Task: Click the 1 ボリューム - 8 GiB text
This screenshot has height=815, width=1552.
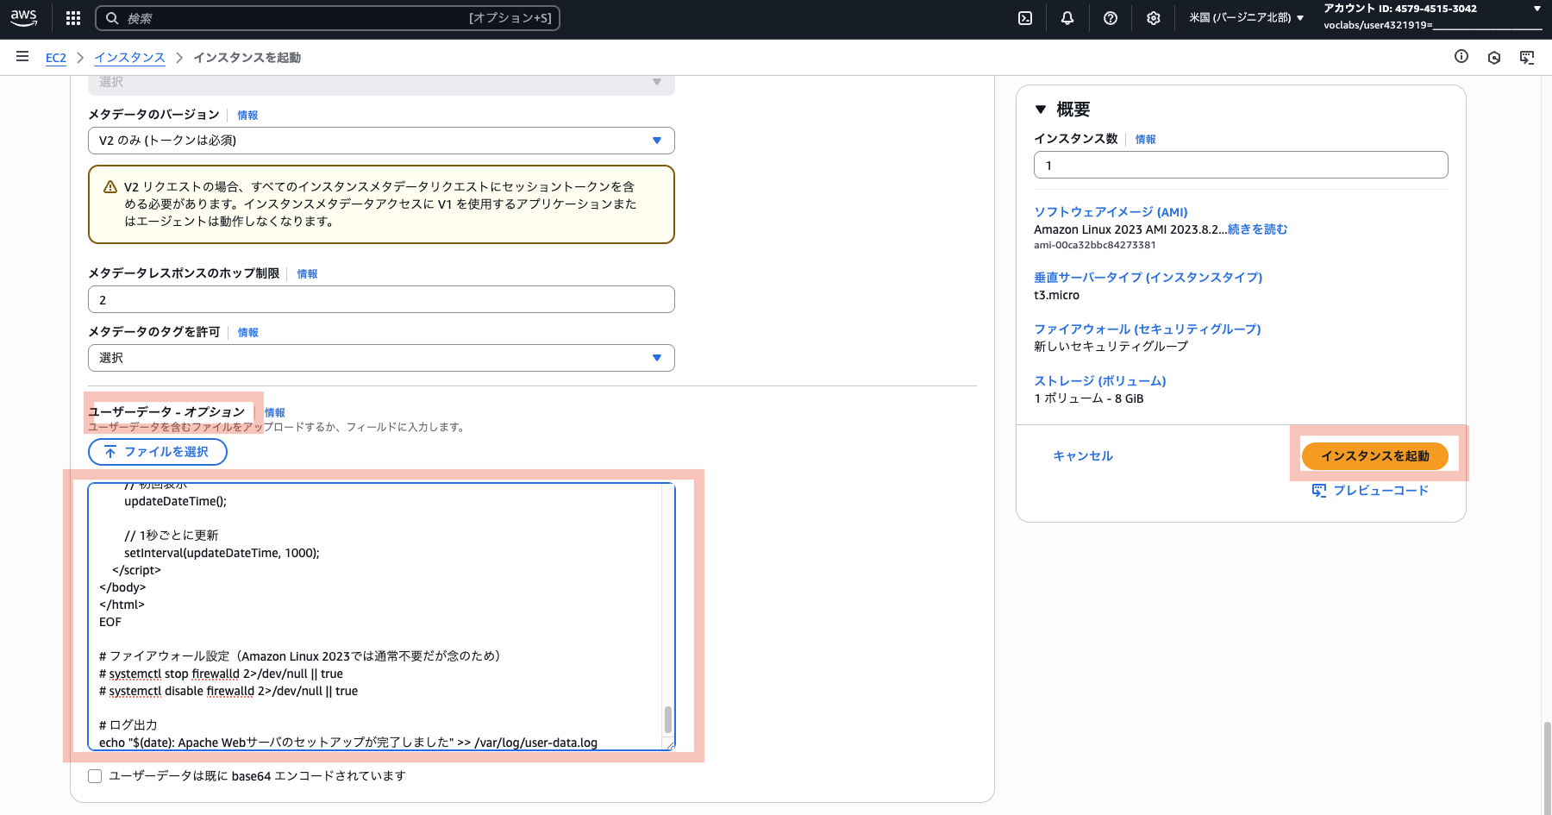Action: pos(1088,398)
